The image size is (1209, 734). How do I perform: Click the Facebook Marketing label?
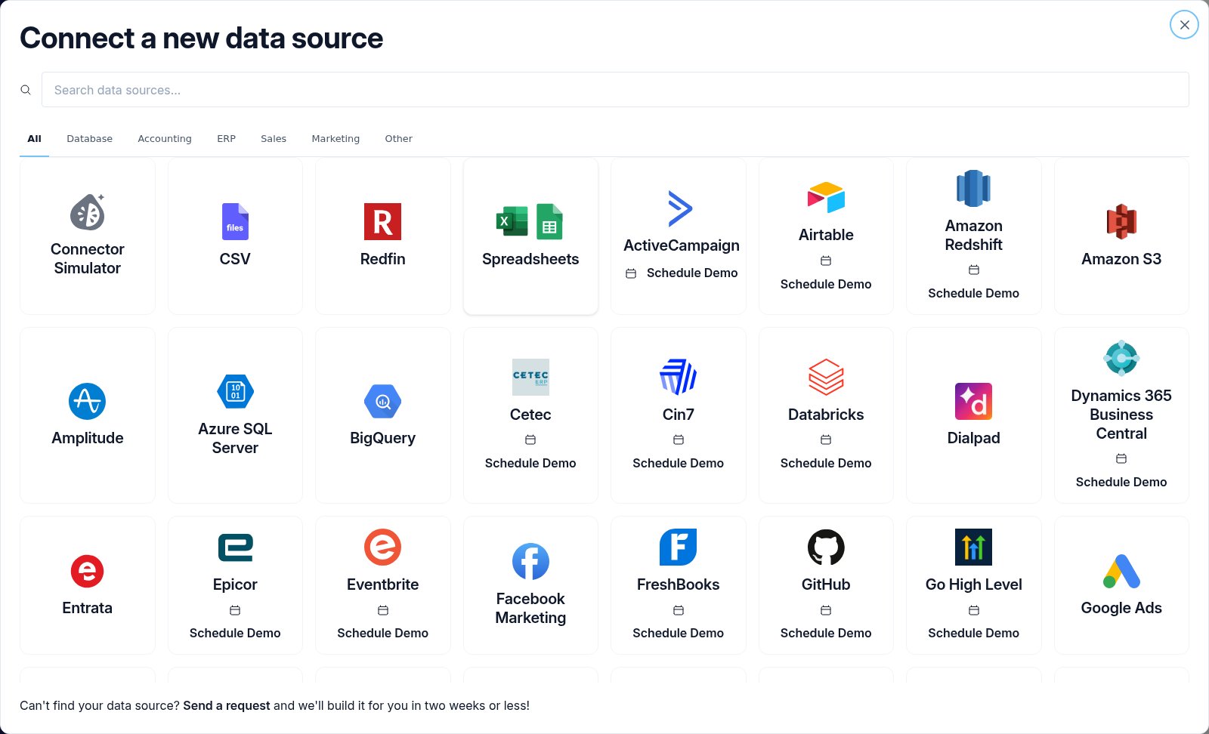coord(530,608)
